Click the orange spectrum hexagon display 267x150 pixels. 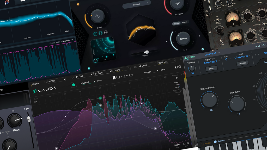pyautogui.click(x=141, y=30)
